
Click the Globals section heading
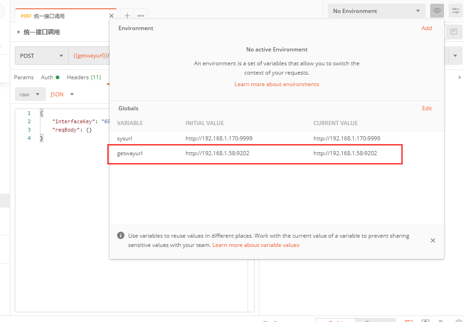[x=129, y=108]
